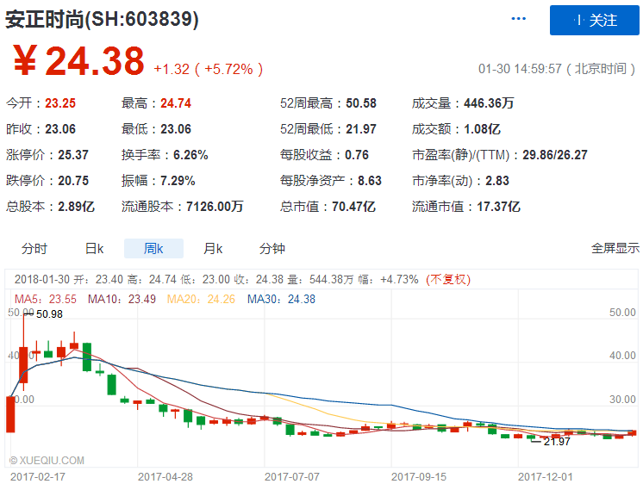Click the 2017-04-28 date axis label
This screenshot has width=643, height=484.
tap(165, 477)
